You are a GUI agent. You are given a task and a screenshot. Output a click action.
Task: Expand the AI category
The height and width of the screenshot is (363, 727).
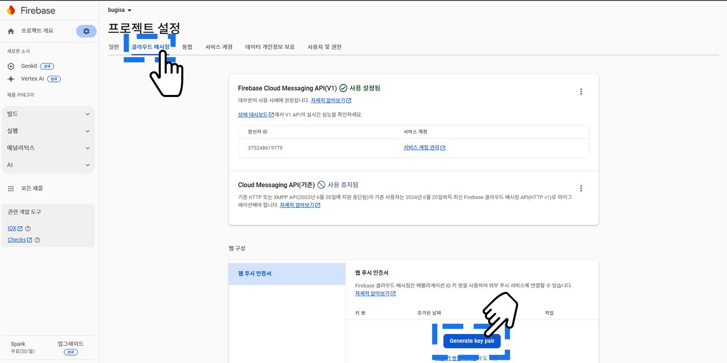48,165
